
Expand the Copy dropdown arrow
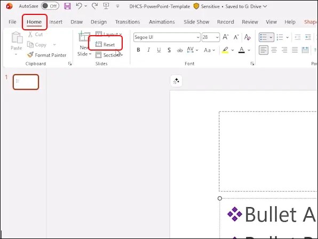coord(54,45)
